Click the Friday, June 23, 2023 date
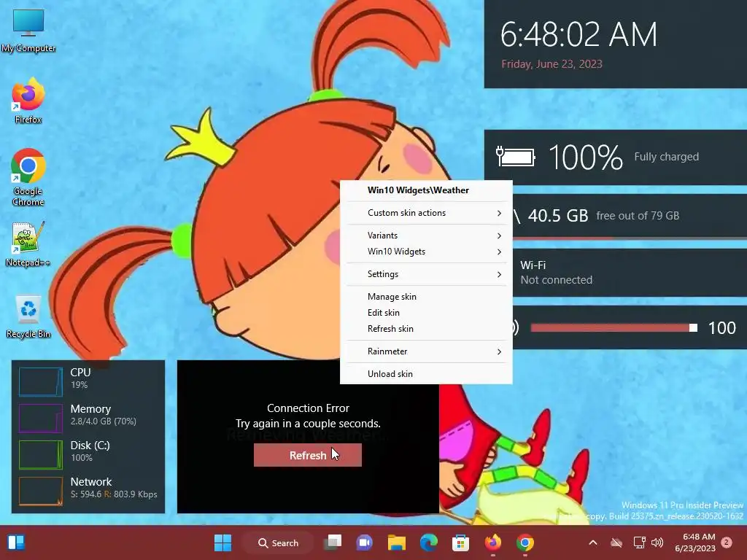 (x=551, y=64)
